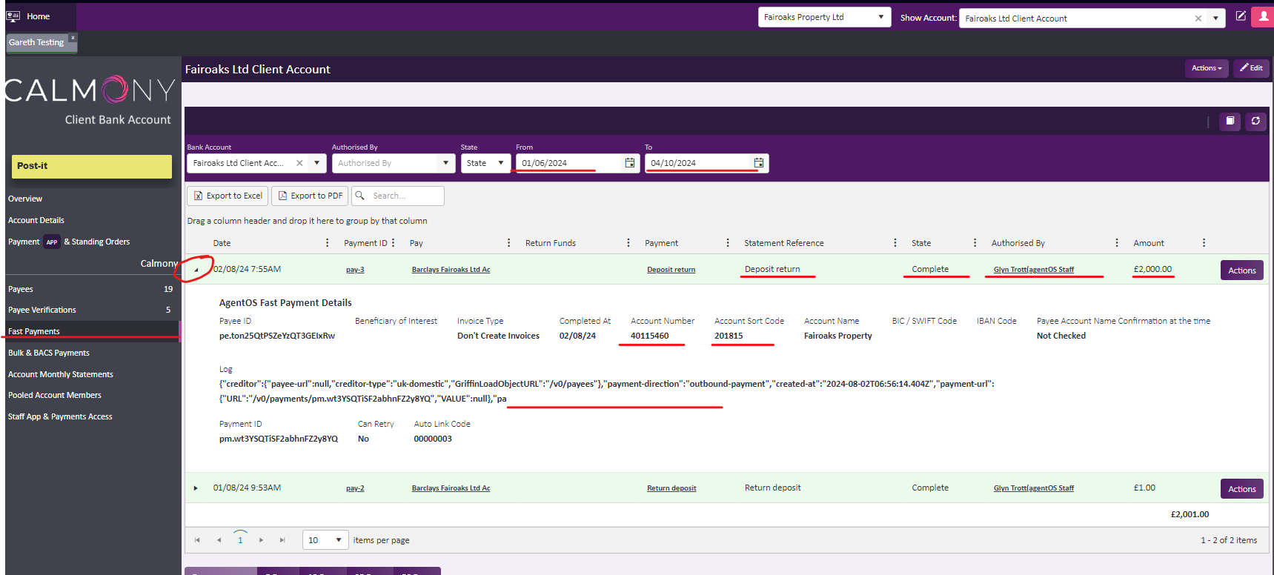Click the refresh icon in the grid toolbar

click(1255, 122)
